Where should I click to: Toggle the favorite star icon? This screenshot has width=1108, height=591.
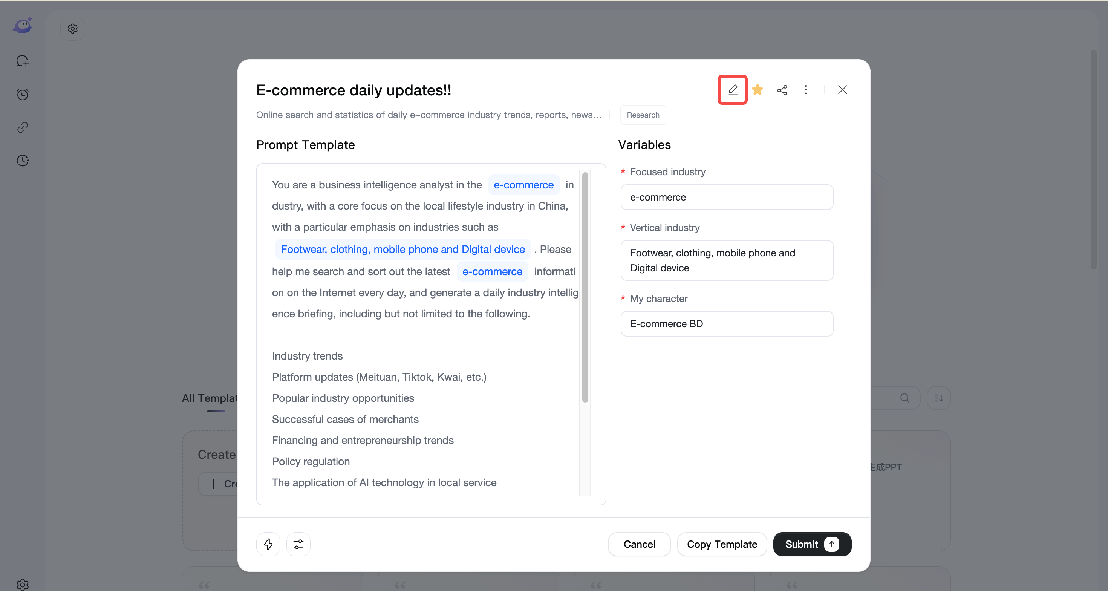[x=758, y=89]
